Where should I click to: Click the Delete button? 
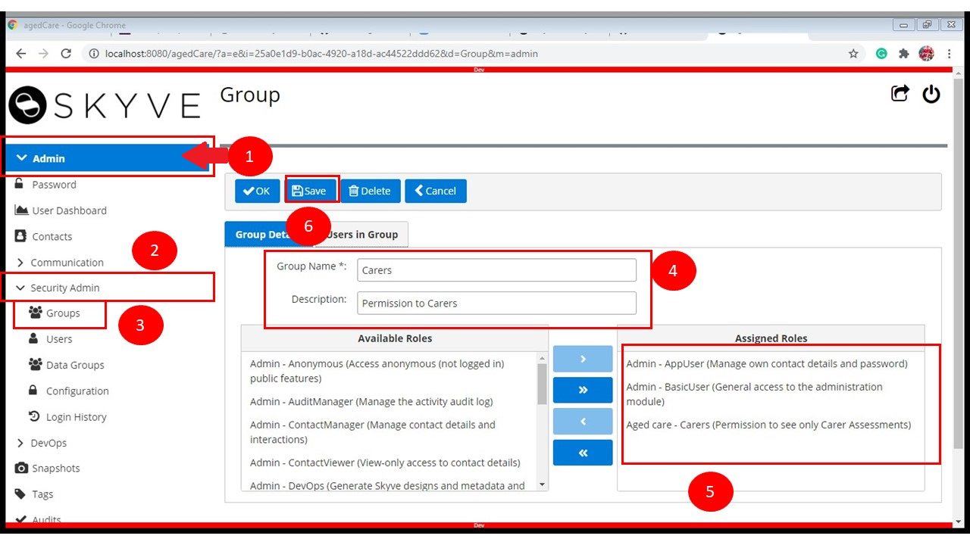370,191
